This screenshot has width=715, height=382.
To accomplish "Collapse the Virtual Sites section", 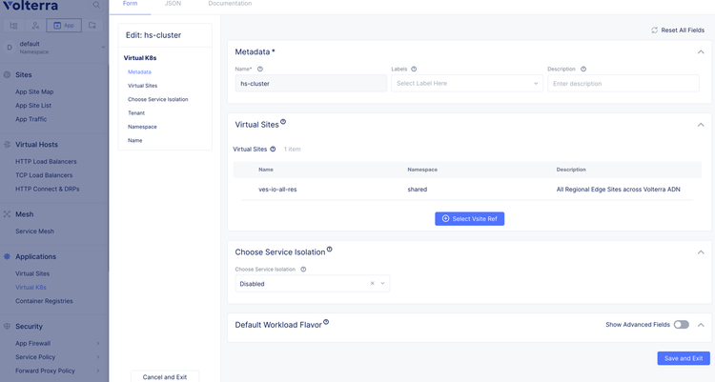I will coord(701,125).
